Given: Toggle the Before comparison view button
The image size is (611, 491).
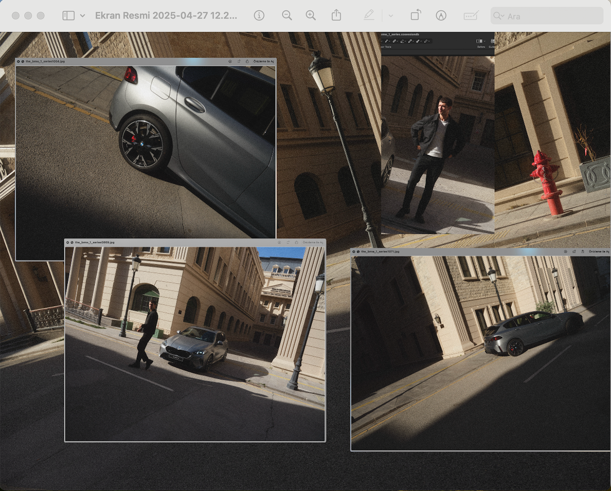Looking at the screenshot, I should coord(480,42).
